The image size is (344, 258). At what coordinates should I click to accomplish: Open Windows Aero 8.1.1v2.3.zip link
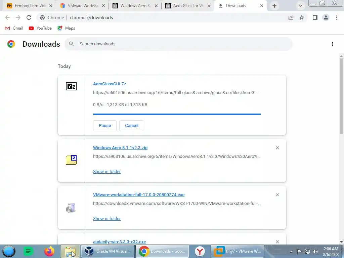[120, 148]
